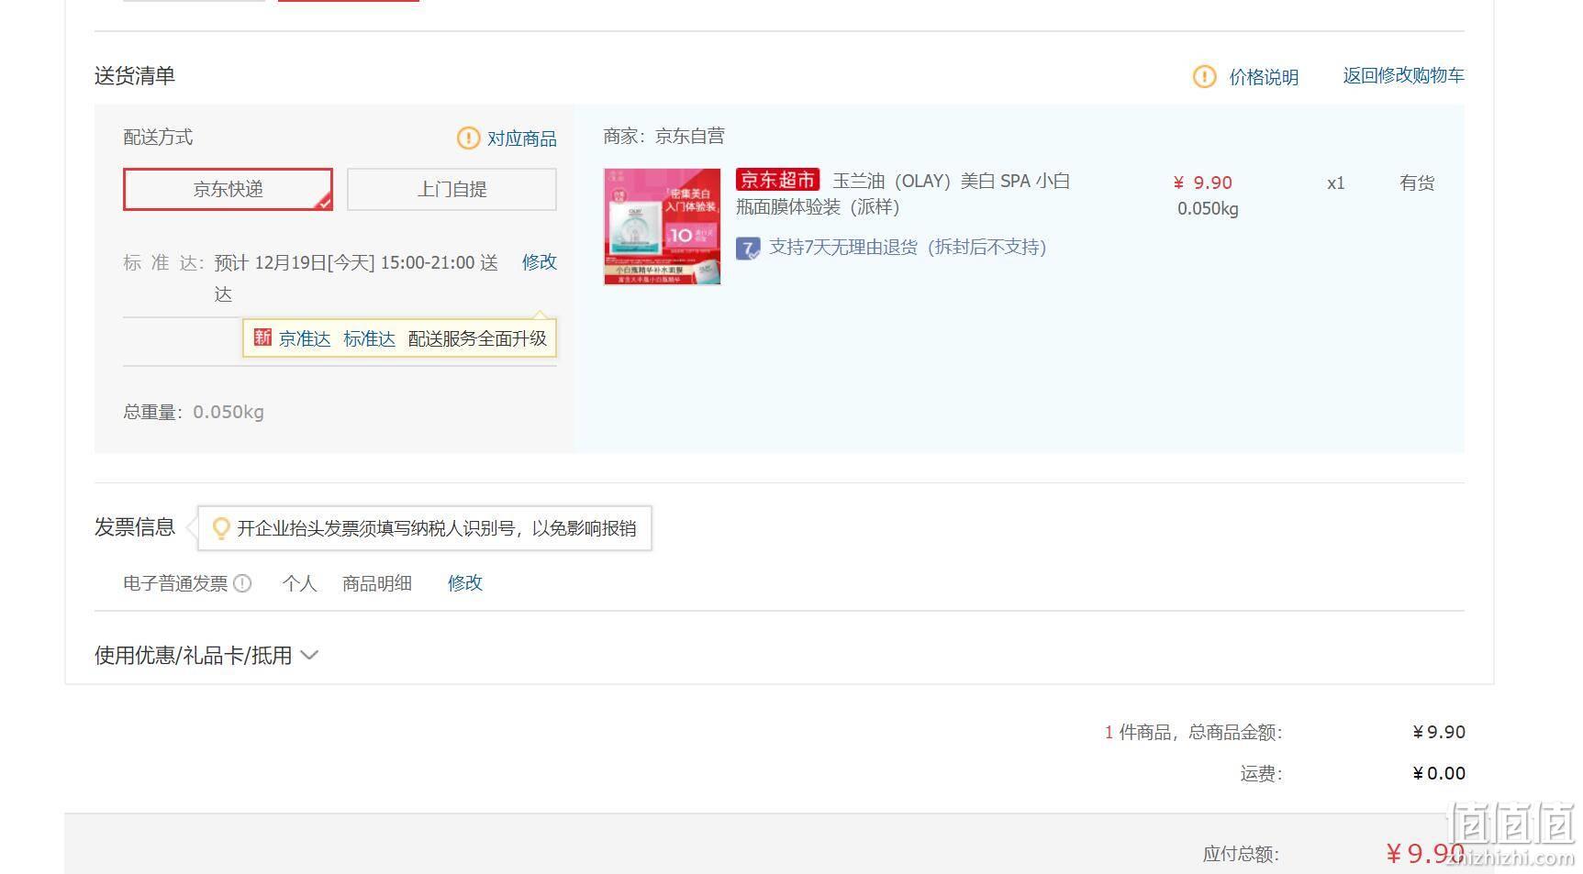This screenshot has width=1583, height=874.
Task: Click the info icon beside 电子普通发票
Action: pyautogui.click(x=242, y=583)
